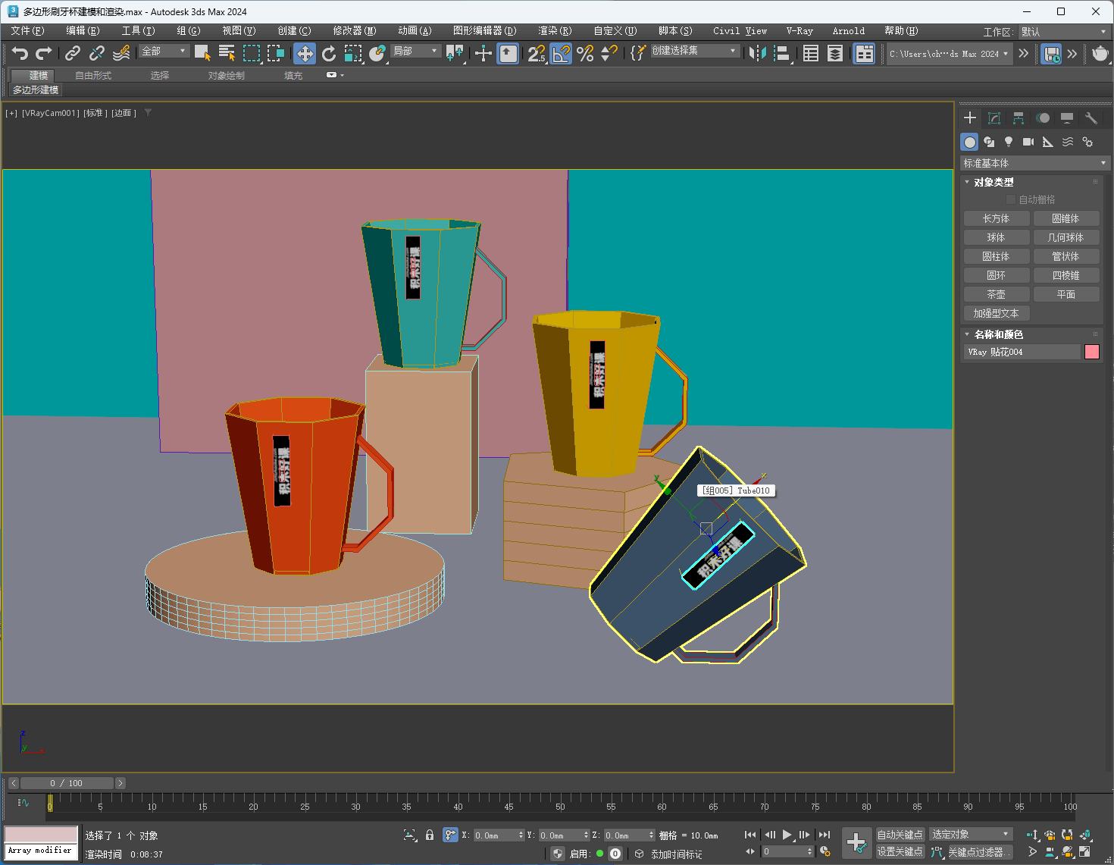1114x865 pixels.
Task: Activate the Select and Rotate tool
Action: (329, 53)
